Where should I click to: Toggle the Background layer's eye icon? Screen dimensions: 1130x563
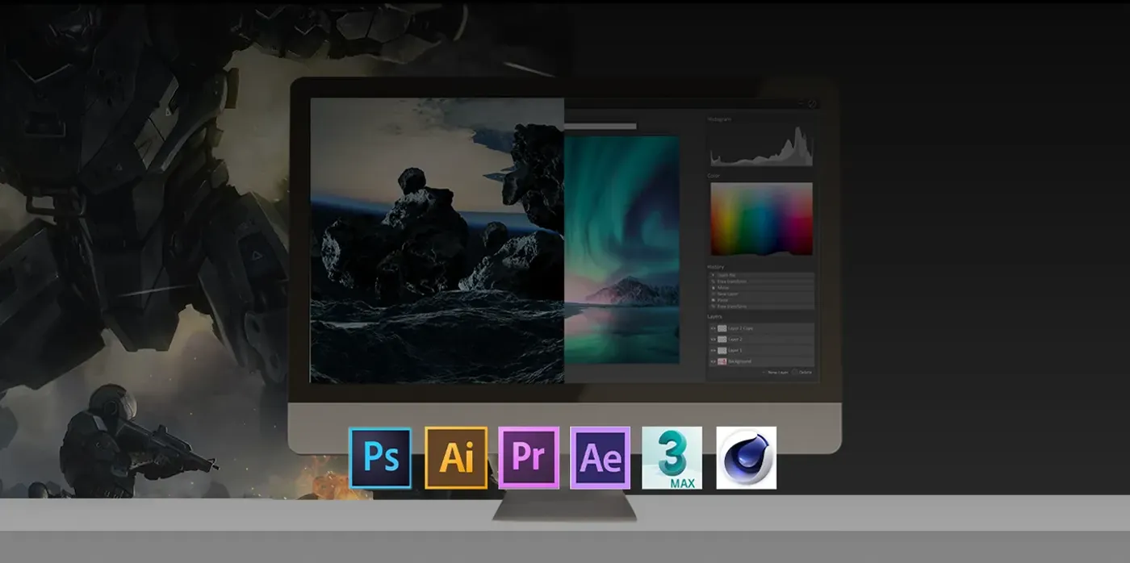click(x=713, y=361)
